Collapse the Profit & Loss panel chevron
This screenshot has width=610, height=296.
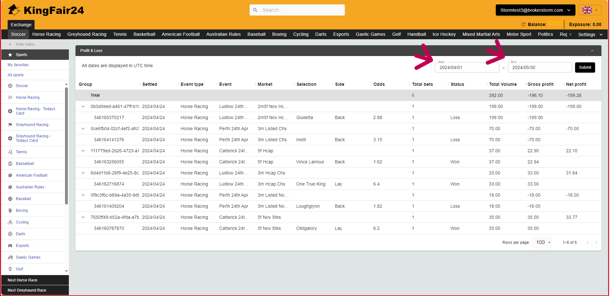pos(592,51)
